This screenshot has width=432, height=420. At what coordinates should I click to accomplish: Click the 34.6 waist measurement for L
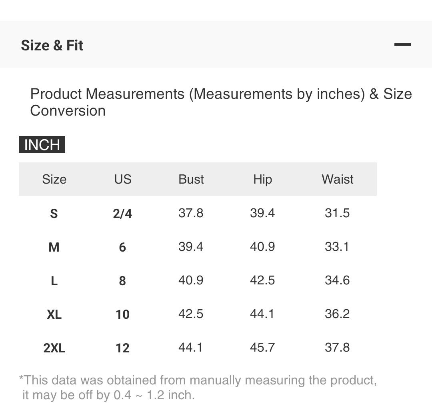[x=337, y=280]
